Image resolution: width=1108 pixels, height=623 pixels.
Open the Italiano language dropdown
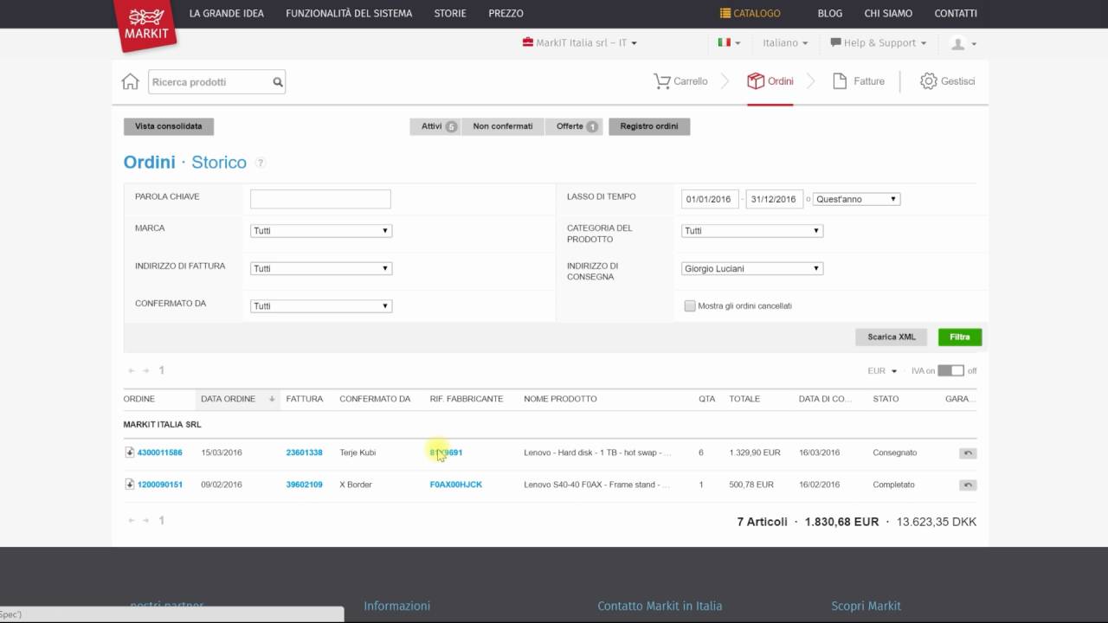pyautogui.click(x=785, y=42)
